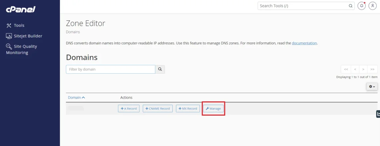This screenshot has height=146, width=380.
Task: Add an MX Record
Action: coord(188,108)
